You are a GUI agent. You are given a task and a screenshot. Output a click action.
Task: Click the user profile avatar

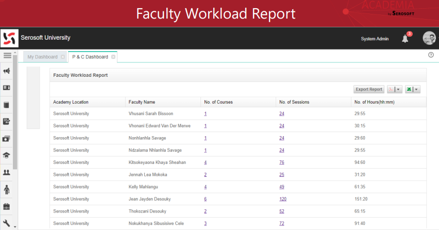(x=429, y=38)
